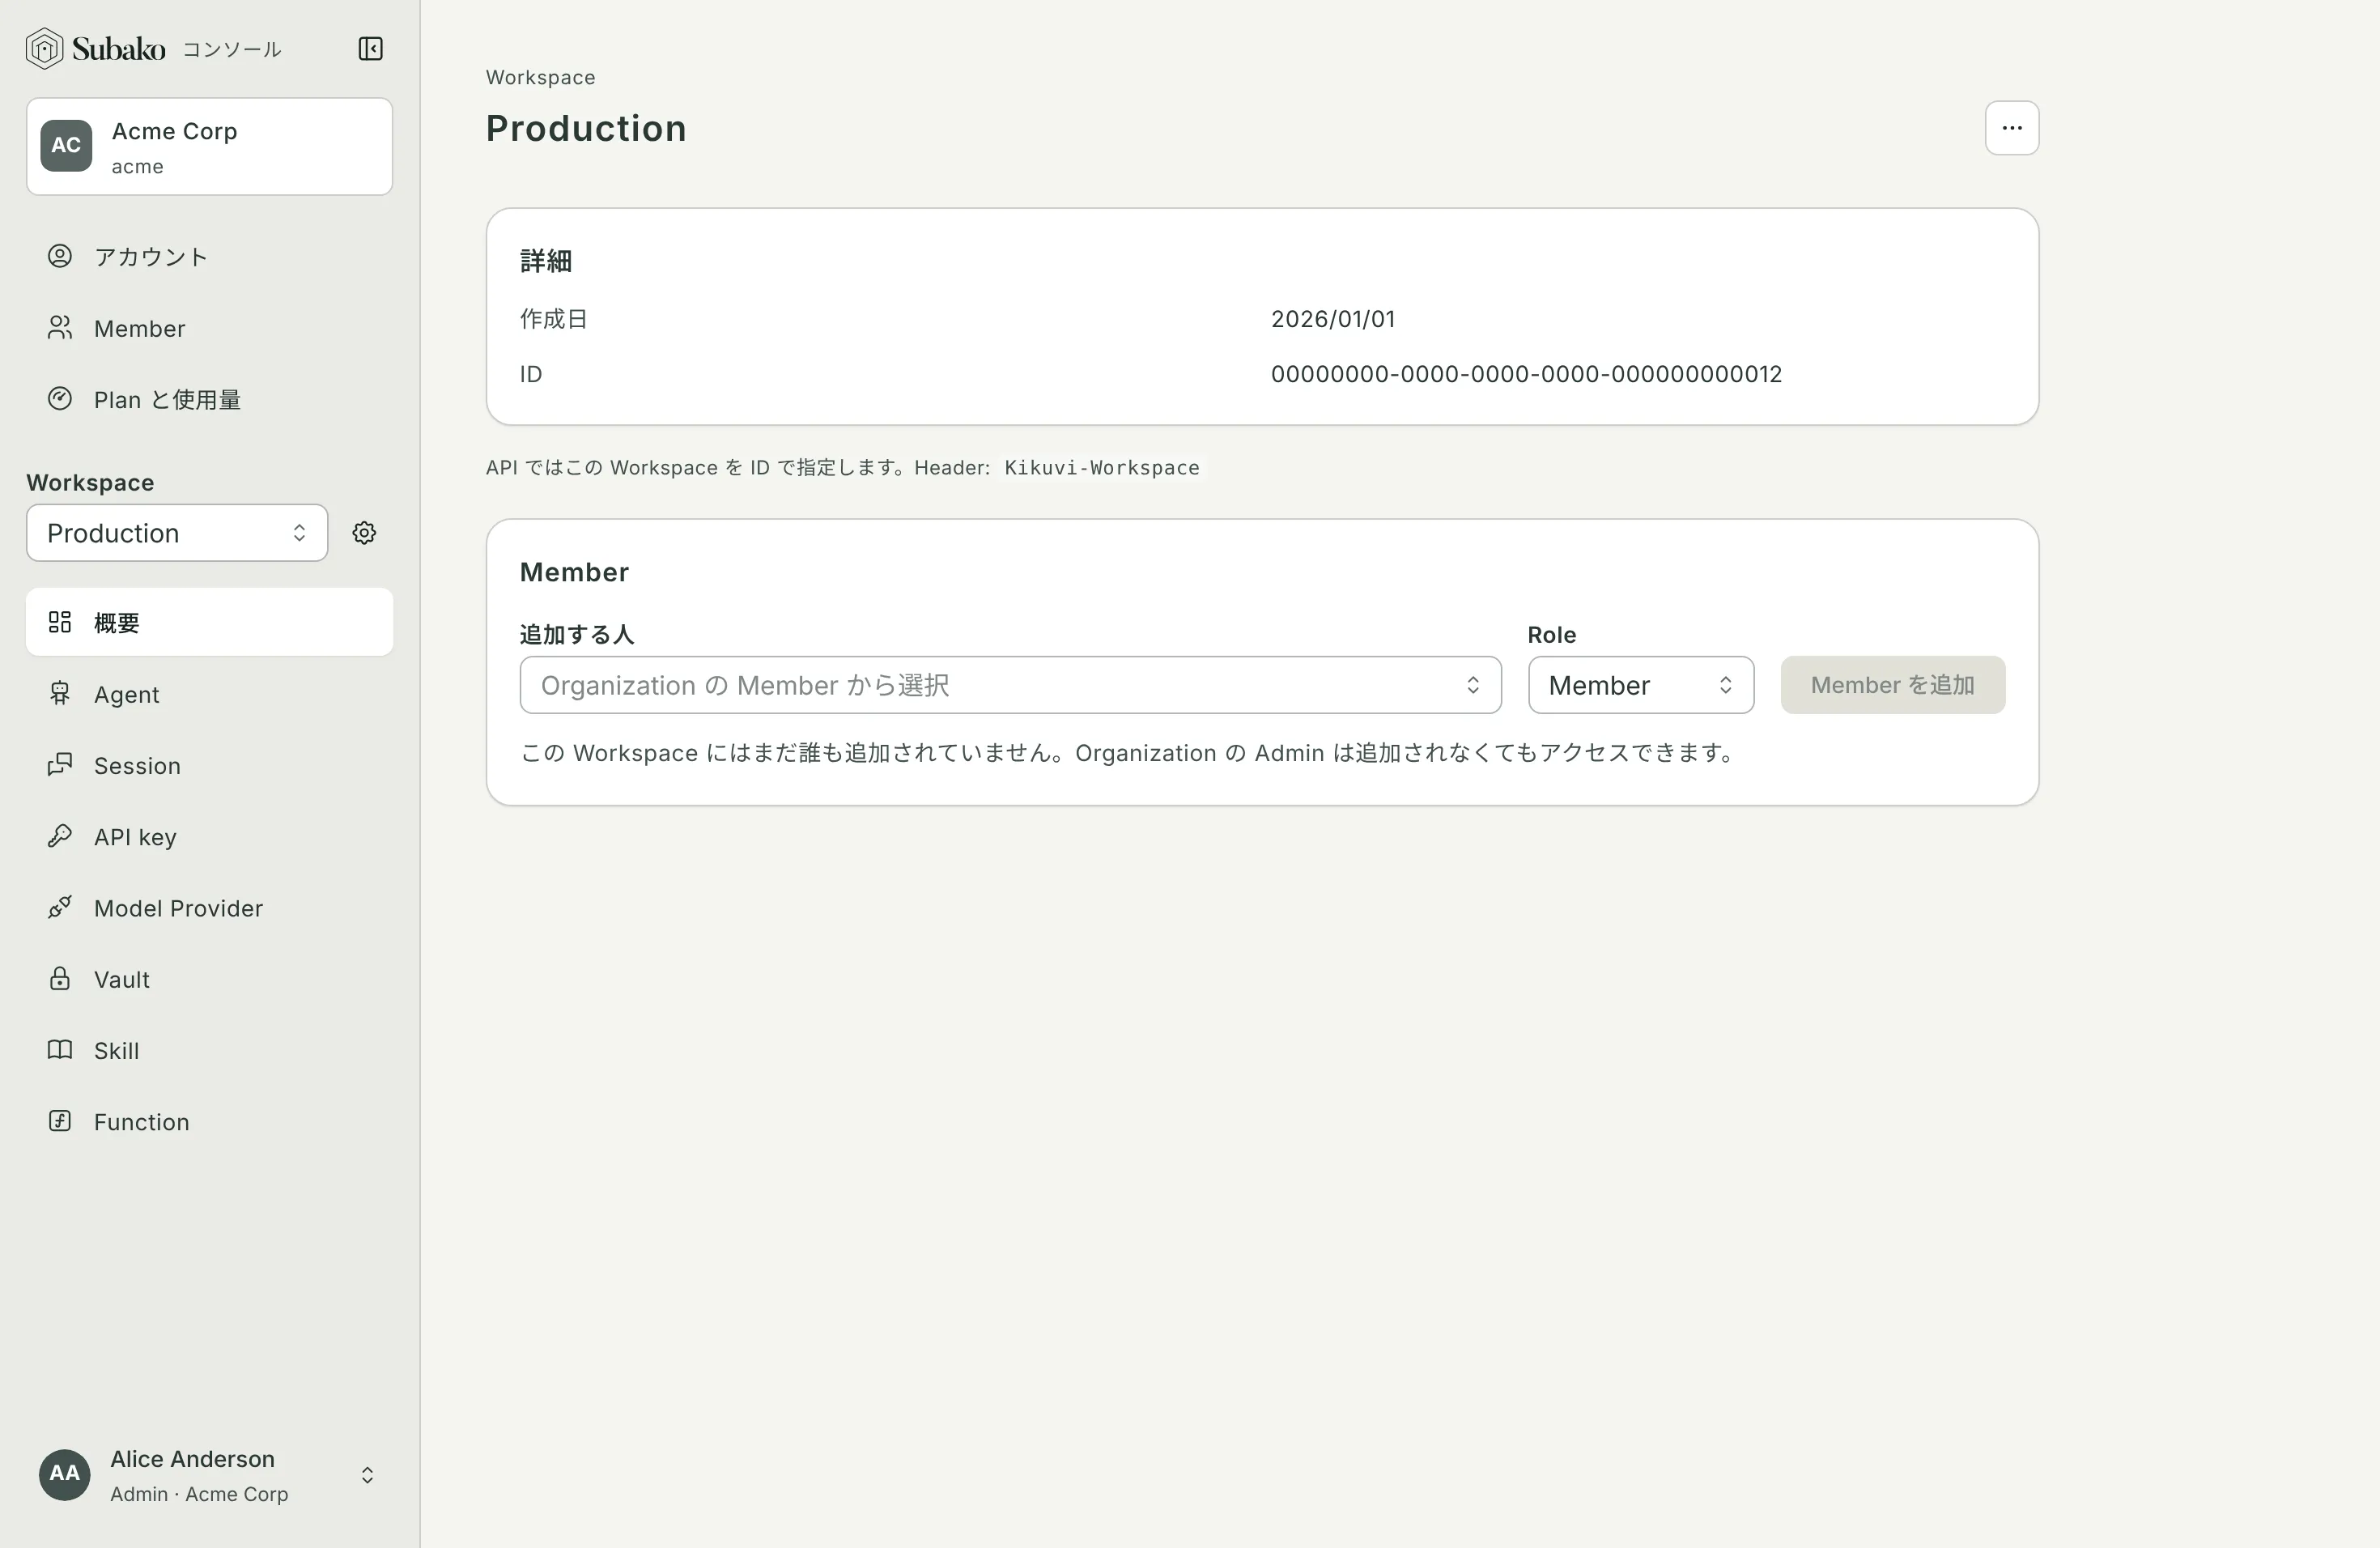Click the Function icon
The image size is (2380, 1548).
[60, 1120]
